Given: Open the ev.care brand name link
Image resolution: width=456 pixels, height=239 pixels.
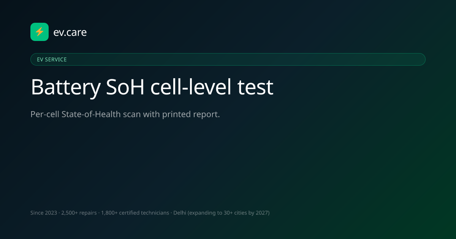Looking at the screenshot, I should tap(70, 32).
